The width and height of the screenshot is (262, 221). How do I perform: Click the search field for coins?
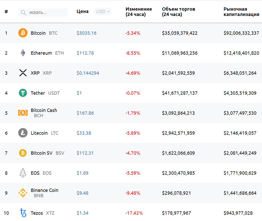pos(46,12)
